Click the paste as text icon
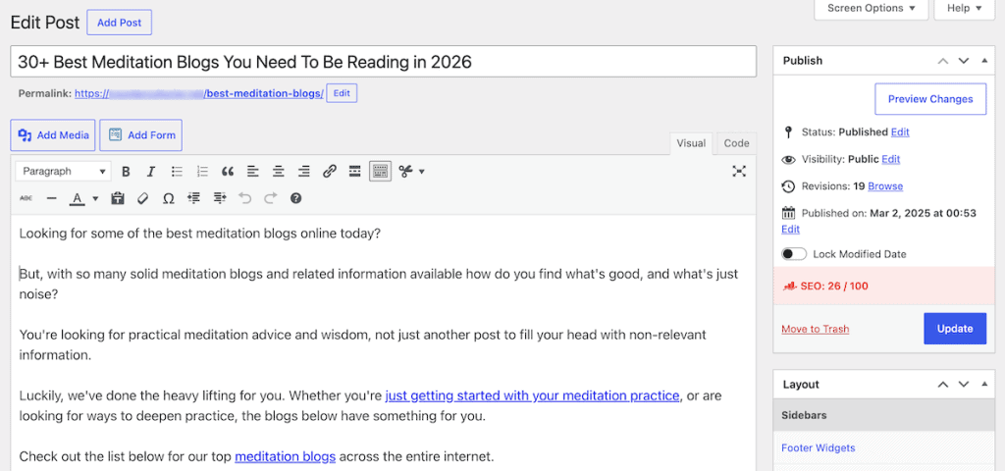This screenshot has width=1005, height=471. 118,198
